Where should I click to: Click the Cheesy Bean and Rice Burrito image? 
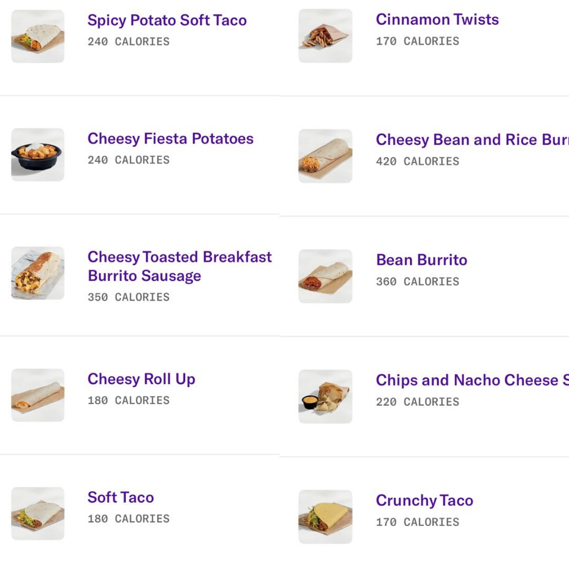(x=325, y=156)
